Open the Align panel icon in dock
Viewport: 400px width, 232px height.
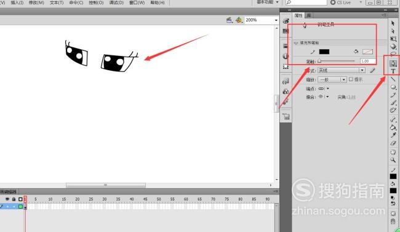pyautogui.click(x=286, y=46)
